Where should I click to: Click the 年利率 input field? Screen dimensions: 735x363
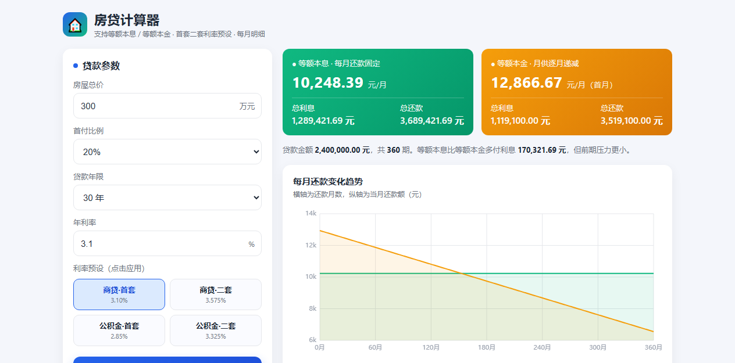tap(167, 243)
